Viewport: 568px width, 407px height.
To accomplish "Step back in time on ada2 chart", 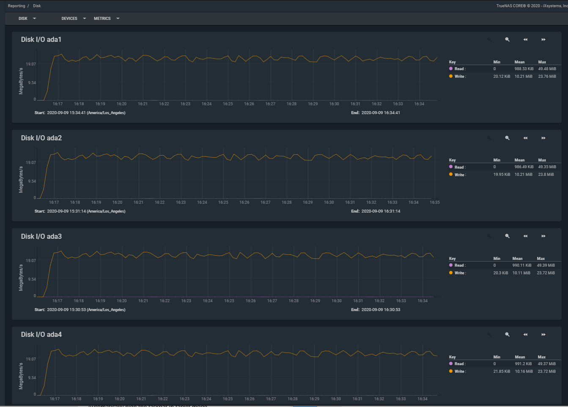I will [x=525, y=138].
